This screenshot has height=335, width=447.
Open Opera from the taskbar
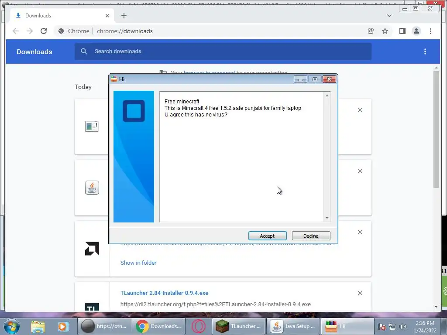(199, 326)
